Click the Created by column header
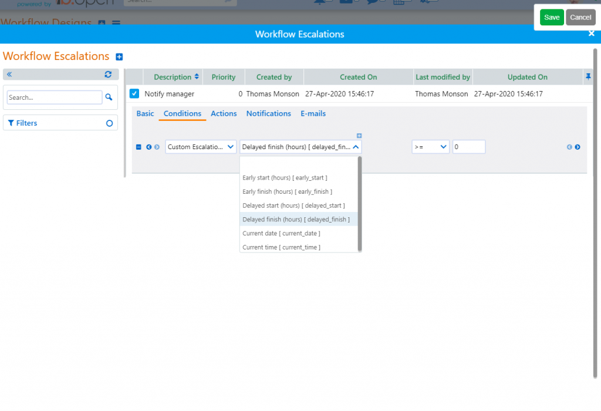 274,77
